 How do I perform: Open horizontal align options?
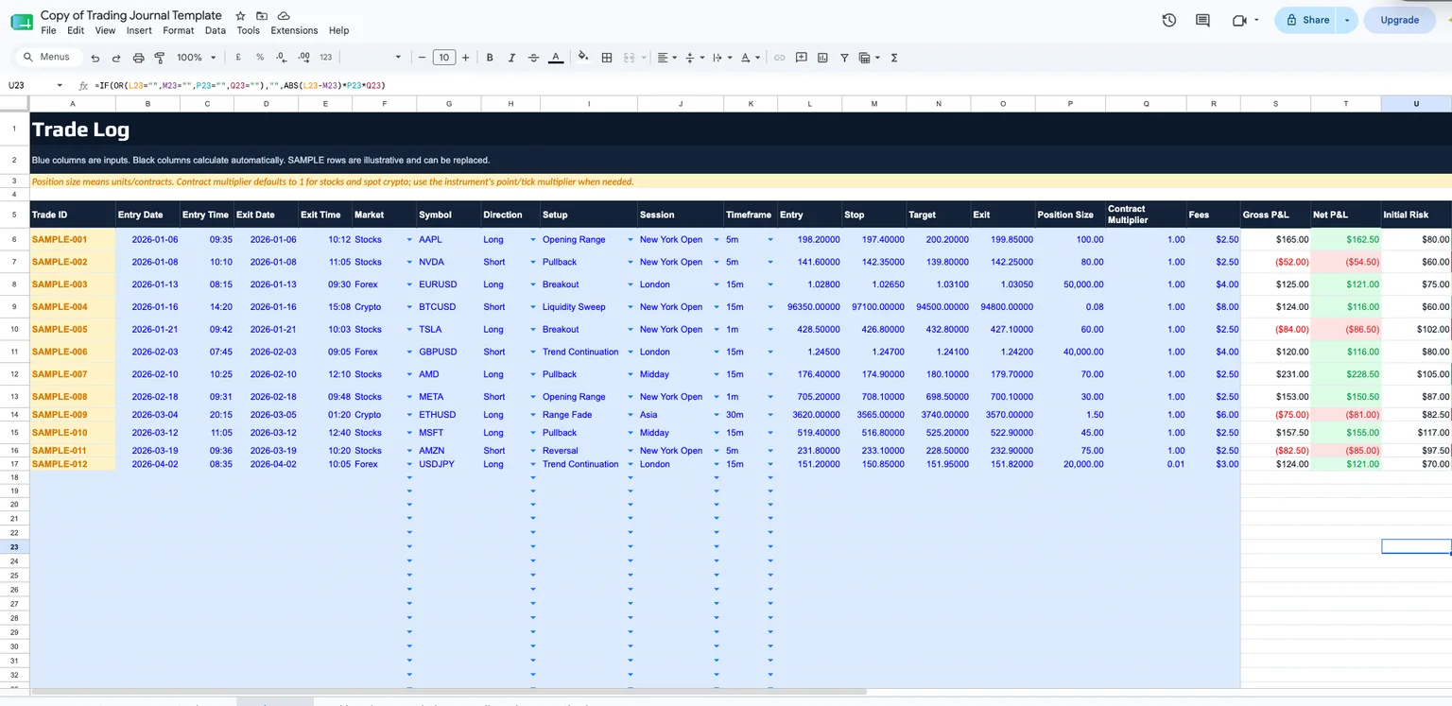666,58
